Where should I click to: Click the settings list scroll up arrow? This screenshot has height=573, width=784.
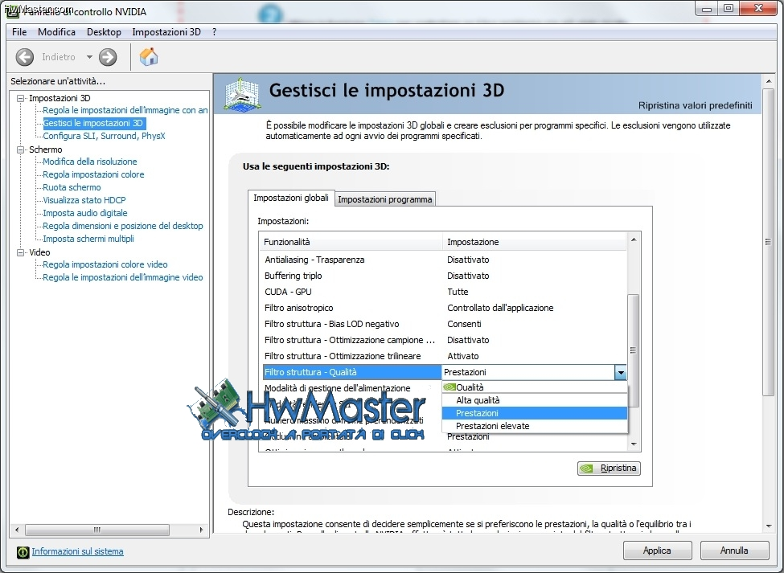pyautogui.click(x=634, y=239)
